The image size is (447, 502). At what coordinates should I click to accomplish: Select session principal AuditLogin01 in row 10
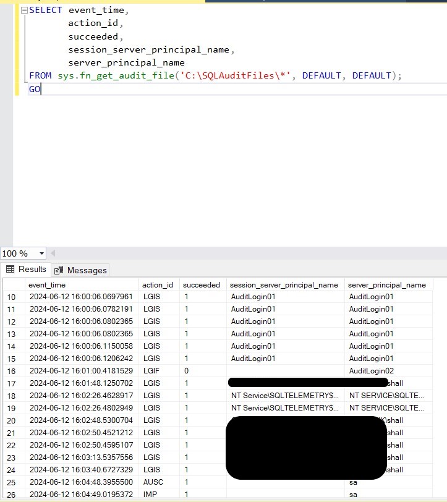pos(285,297)
